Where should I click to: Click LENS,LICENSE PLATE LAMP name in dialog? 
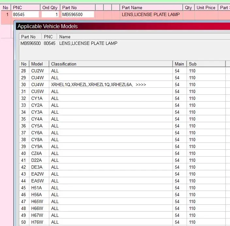pos(88,43)
